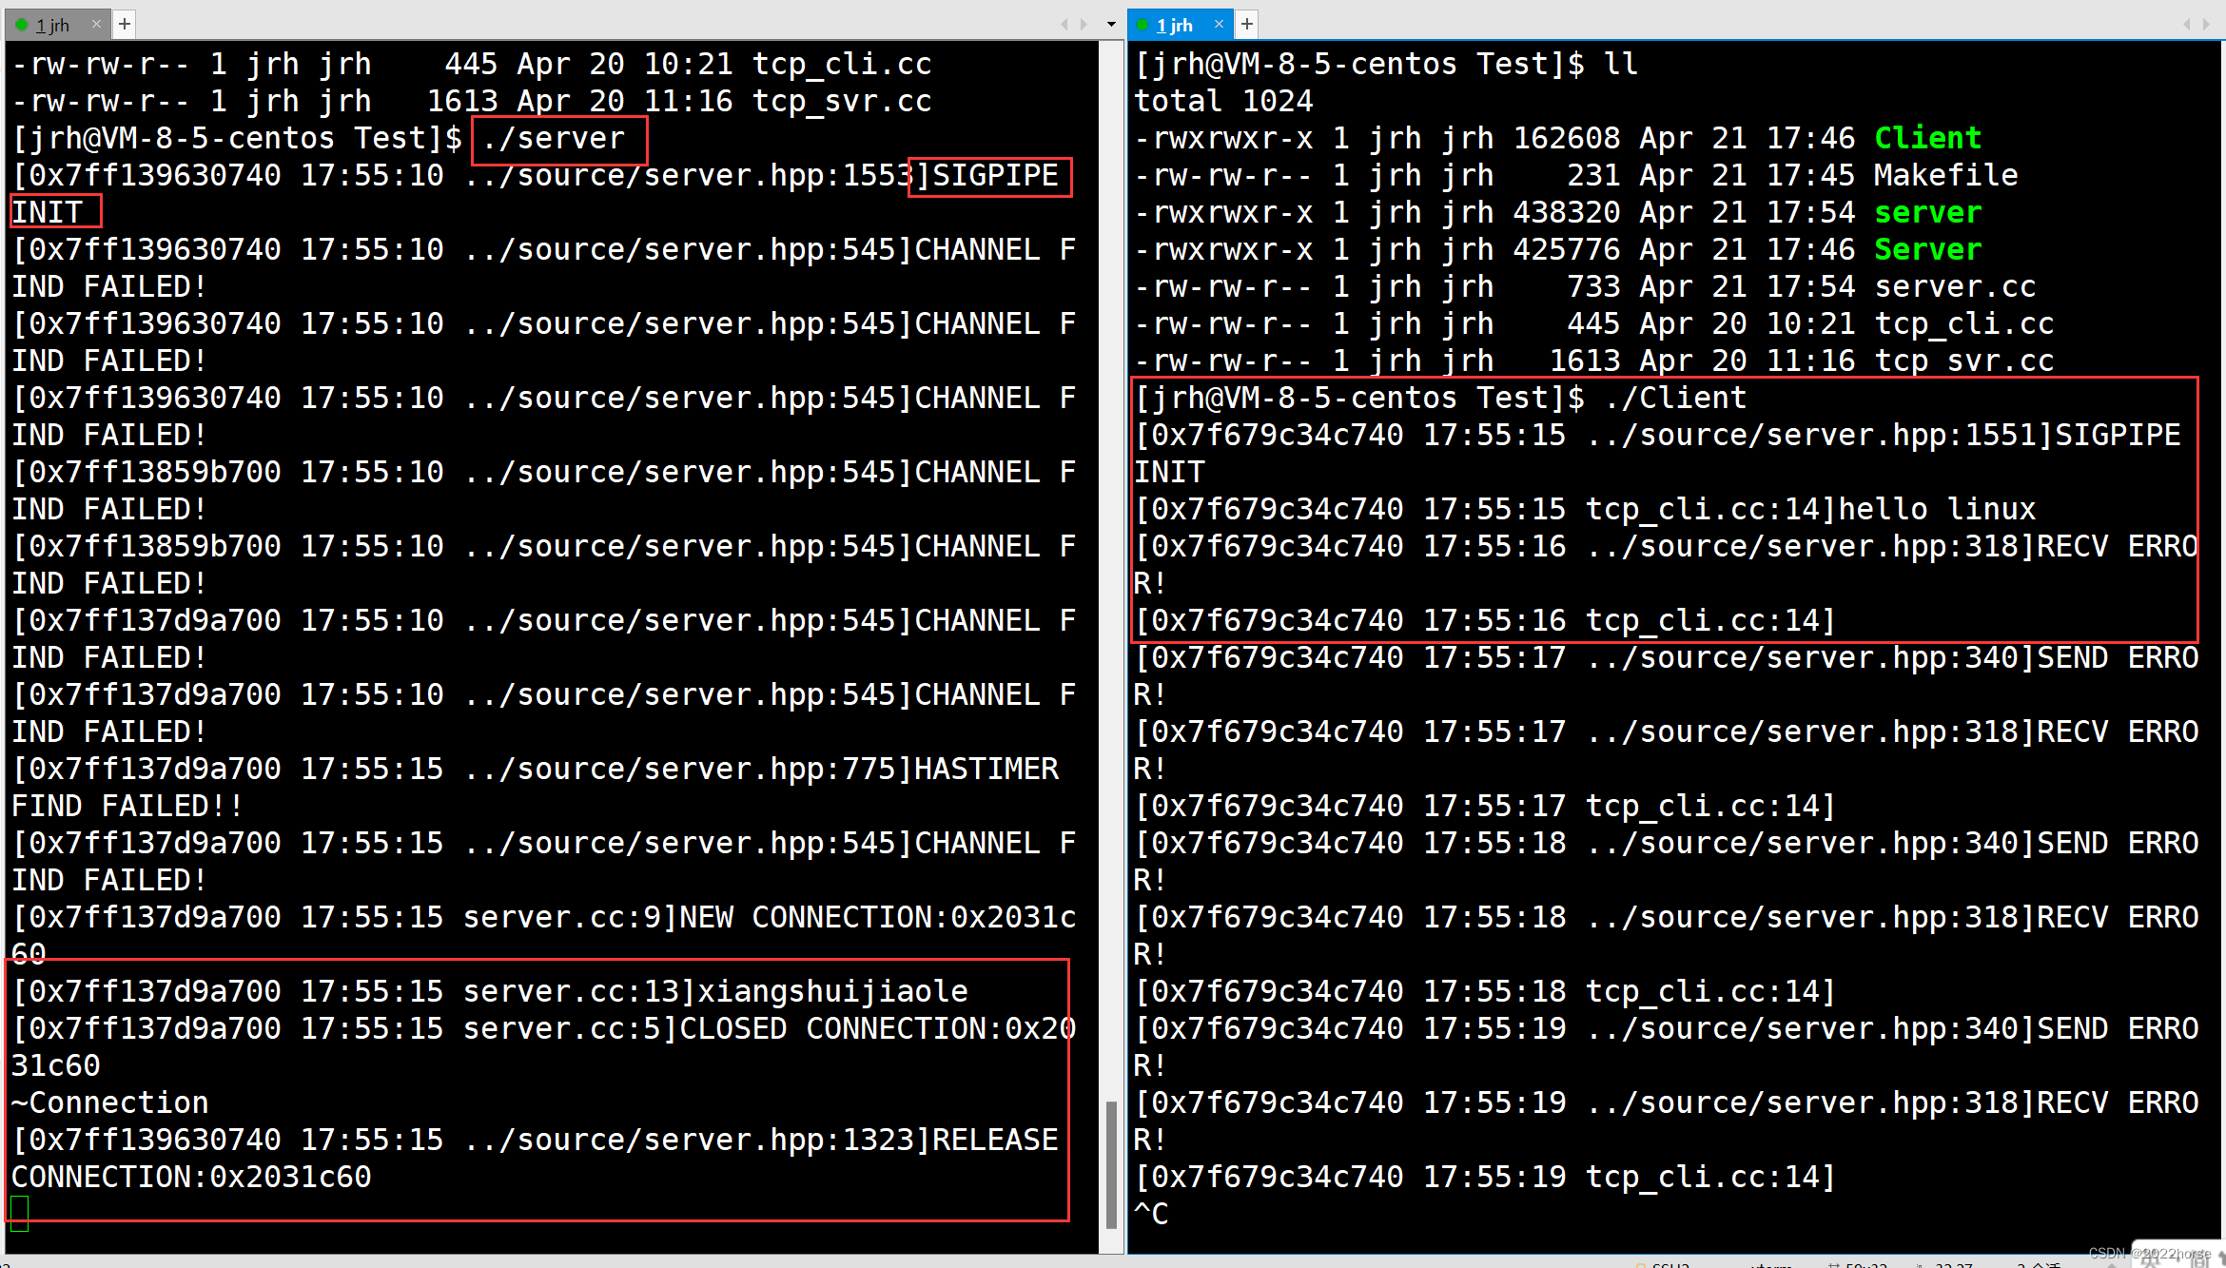Image resolution: width=2226 pixels, height=1268 pixels.
Task: Click the green status dot on right tab
Action: tap(1143, 25)
